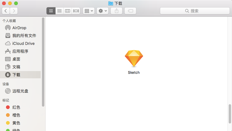
Task: Go back with the left arrow button
Action: tap(6, 11)
